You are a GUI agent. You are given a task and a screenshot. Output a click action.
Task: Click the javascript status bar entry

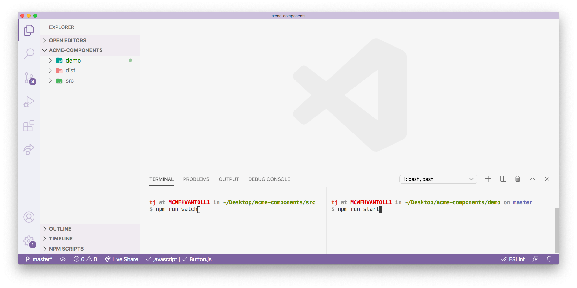tap(161, 259)
